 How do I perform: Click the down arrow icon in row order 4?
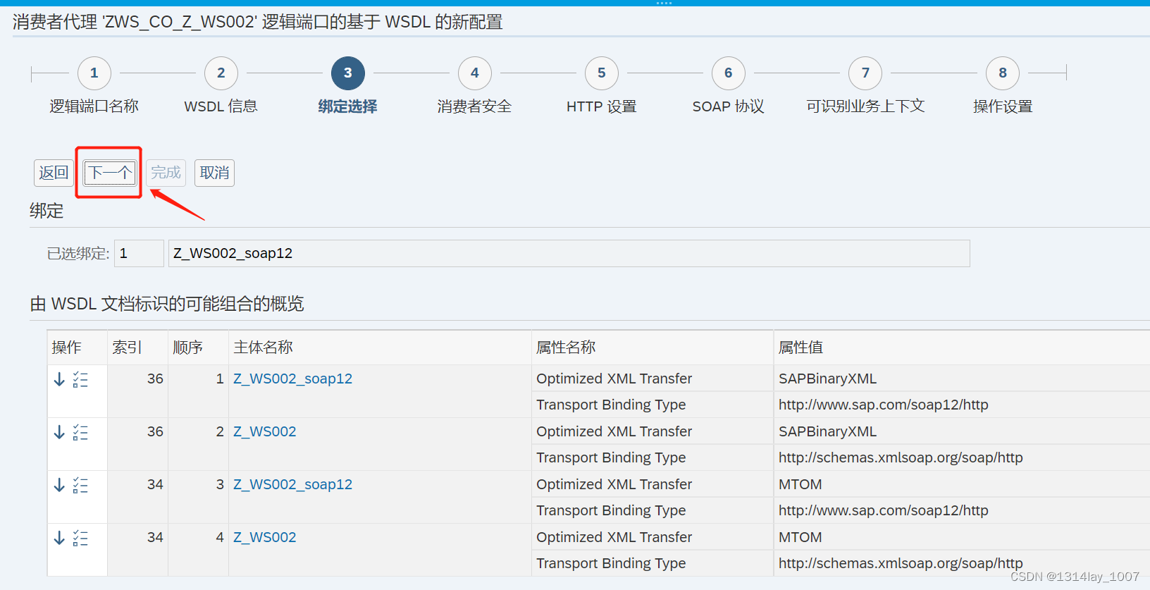click(59, 538)
